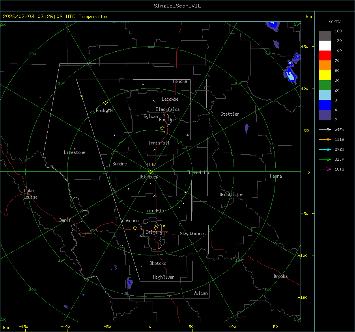Screen dimensions: 355x332
Task: Click the Blackfalds label
Action: pyautogui.click(x=168, y=109)
